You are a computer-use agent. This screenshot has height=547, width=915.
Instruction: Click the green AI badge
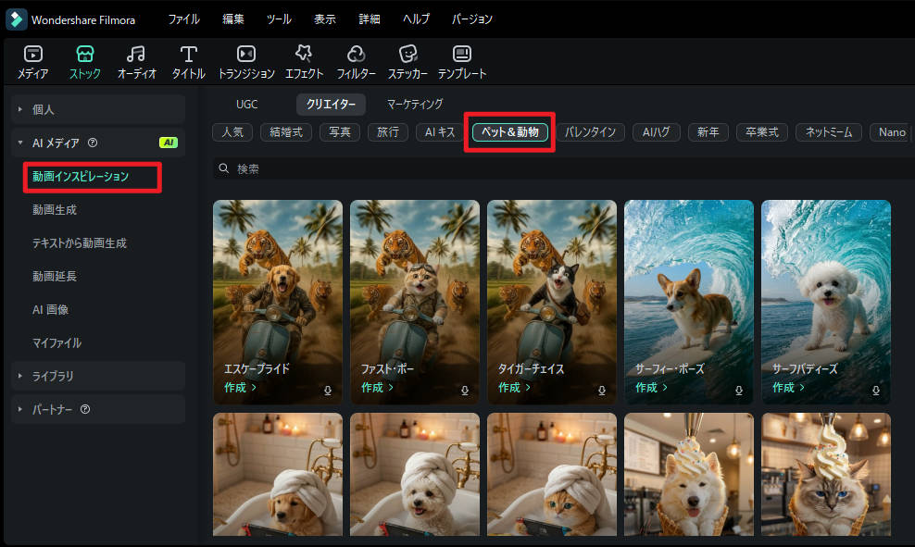(168, 143)
